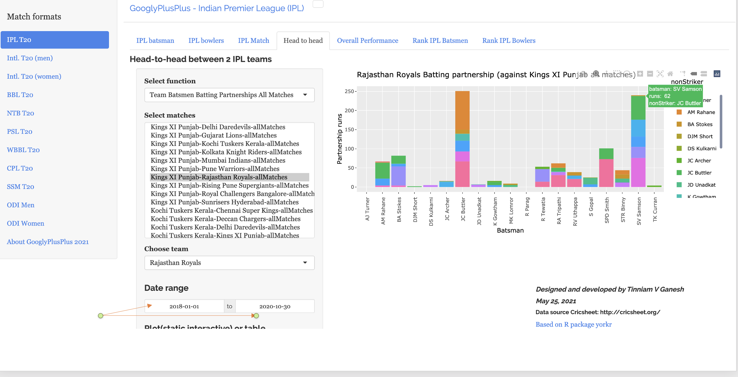Image resolution: width=738 pixels, height=377 pixels.
Task: Open the Rank IPL Bowlers tab
Action: click(x=509, y=41)
